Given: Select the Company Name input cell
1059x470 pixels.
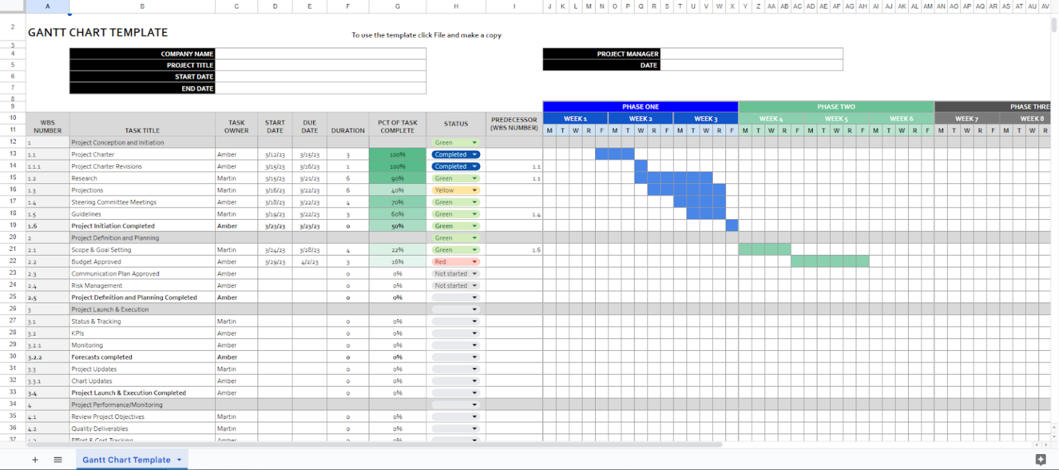Looking at the screenshot, I should 321,54.
